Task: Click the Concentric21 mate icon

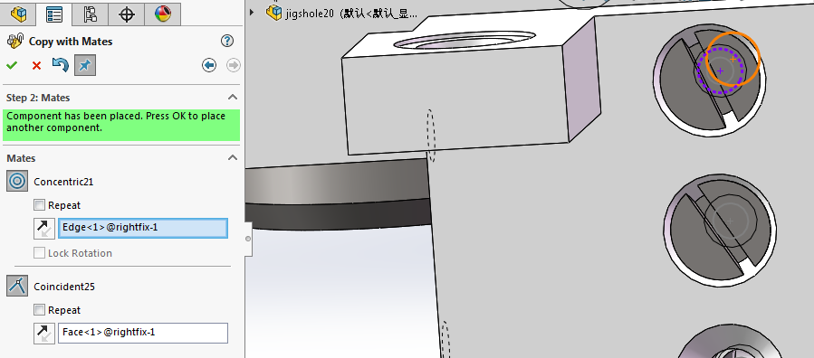Action: (17, 182)
